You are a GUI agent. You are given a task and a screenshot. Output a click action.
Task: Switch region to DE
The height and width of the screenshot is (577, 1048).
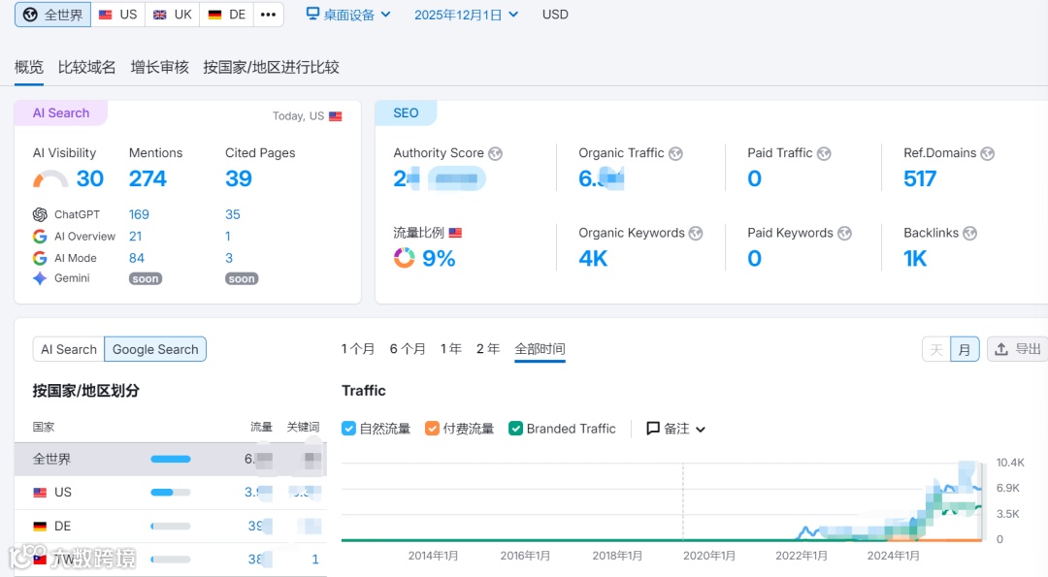click(226, 15)
